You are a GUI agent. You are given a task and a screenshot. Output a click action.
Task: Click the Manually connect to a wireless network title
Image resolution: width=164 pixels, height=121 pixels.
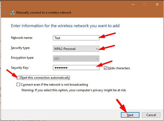tap(44, 12)
